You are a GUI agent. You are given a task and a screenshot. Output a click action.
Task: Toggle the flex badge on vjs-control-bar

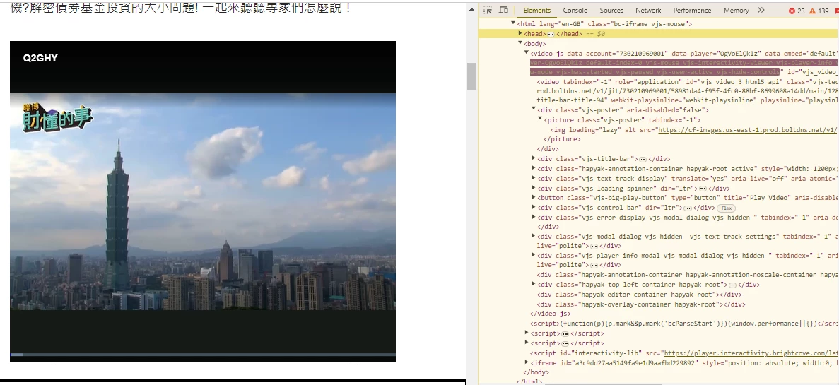click(x=726, y=208)
